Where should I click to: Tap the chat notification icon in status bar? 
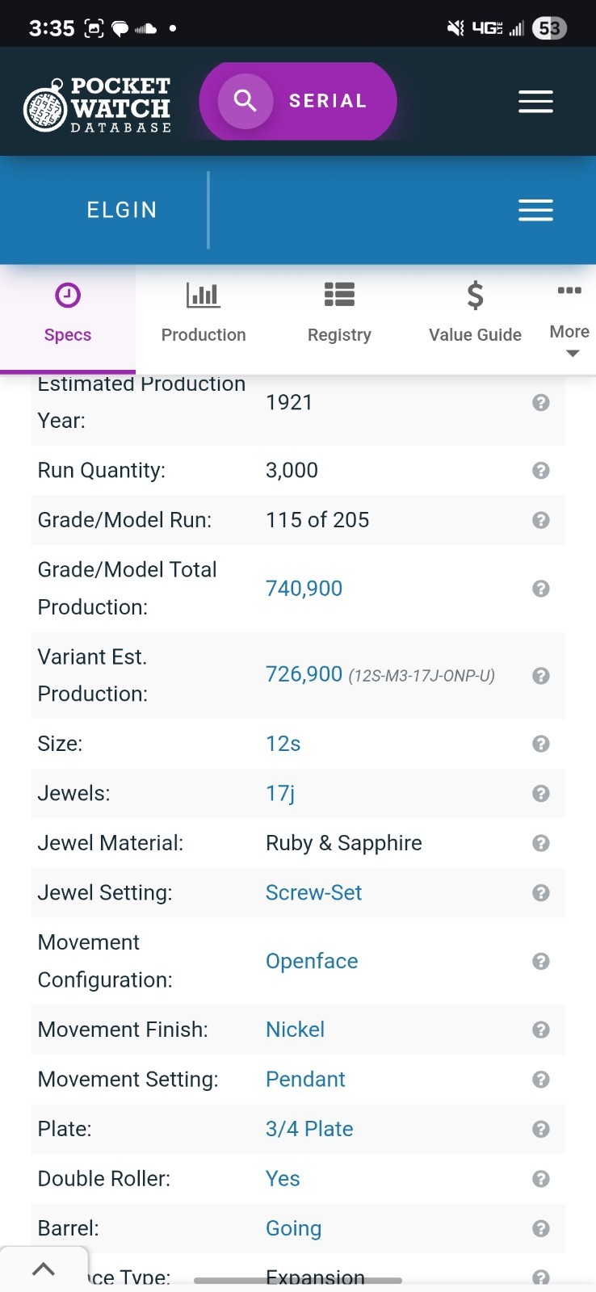120,29
